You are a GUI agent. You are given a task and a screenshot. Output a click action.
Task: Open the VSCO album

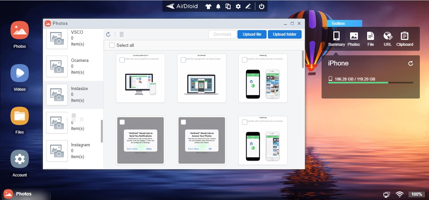[x=73, y=38]
